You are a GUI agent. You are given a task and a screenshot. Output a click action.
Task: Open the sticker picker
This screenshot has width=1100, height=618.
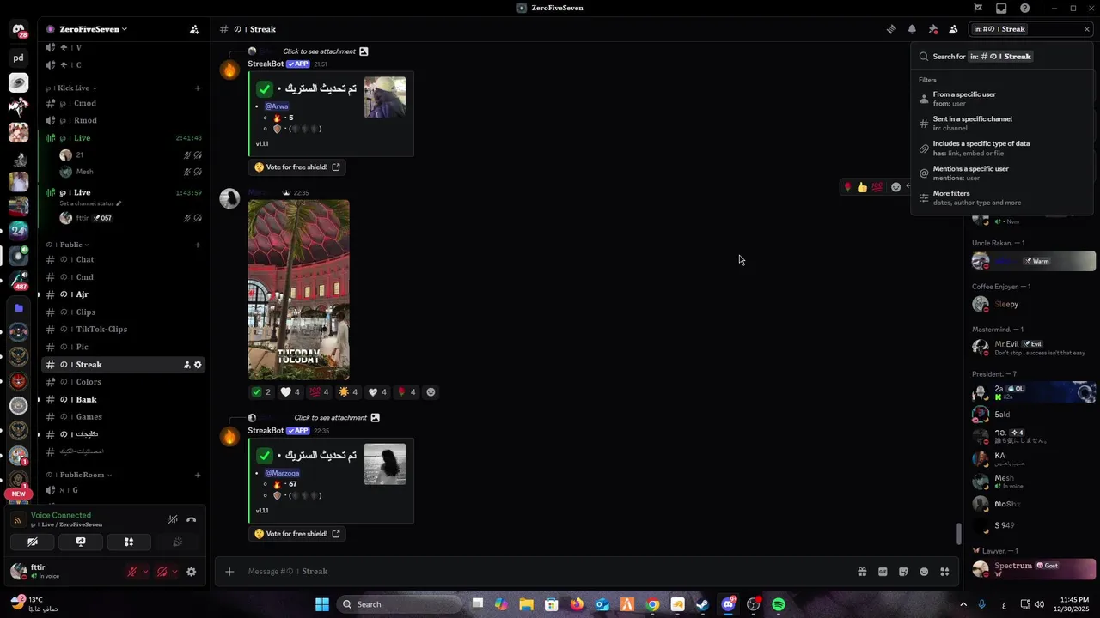(903, 572)
